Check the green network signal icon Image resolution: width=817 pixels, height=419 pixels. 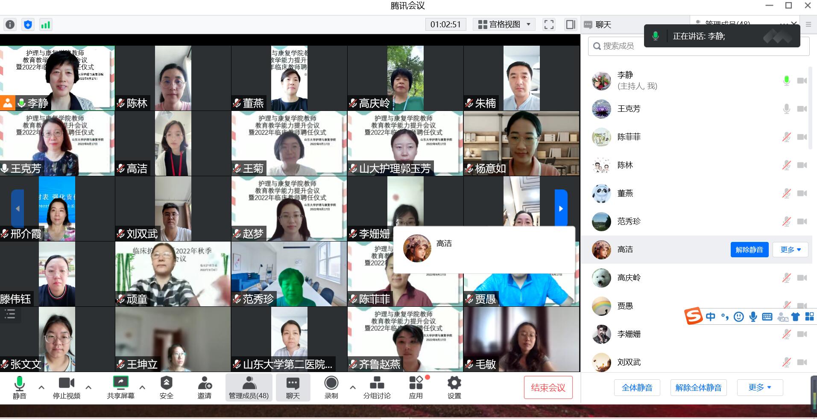pos(45,25)
